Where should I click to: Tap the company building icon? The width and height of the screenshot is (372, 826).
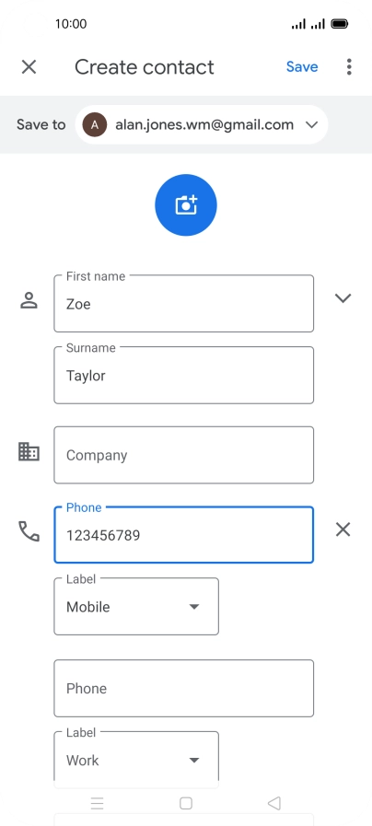[x=29, y=451]
